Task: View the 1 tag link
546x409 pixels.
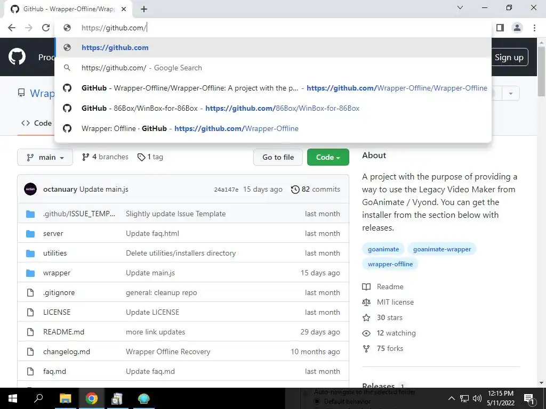Action: pyautogui.click(x=150, y=157)
